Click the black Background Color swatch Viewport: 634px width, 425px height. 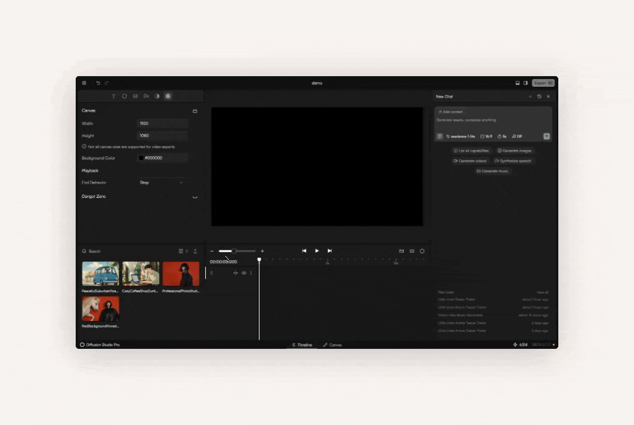[140, 158]
